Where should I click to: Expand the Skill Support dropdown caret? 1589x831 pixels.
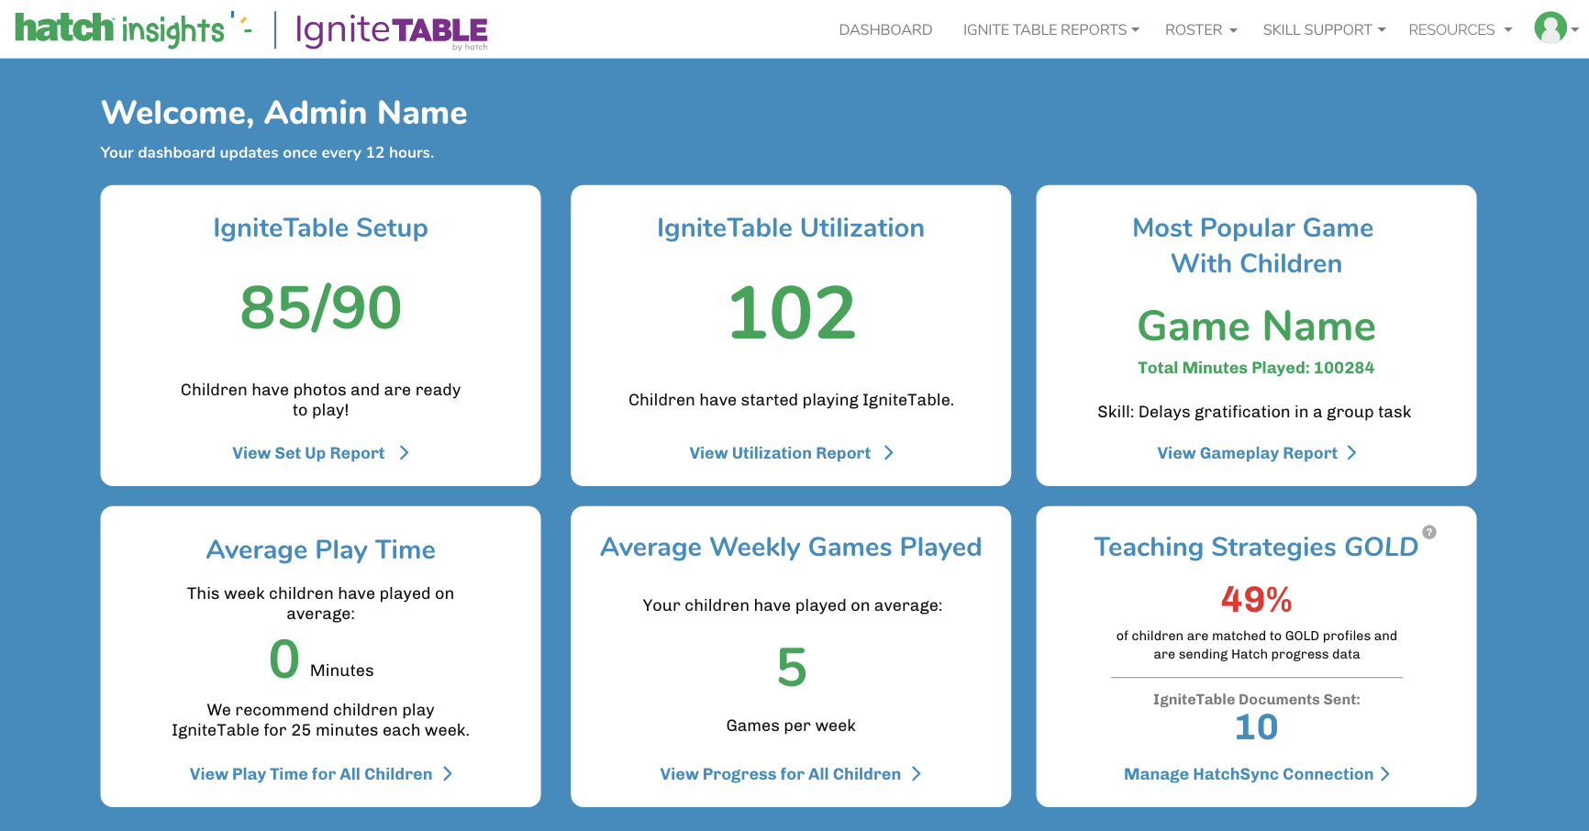(x=1382, y=29)
